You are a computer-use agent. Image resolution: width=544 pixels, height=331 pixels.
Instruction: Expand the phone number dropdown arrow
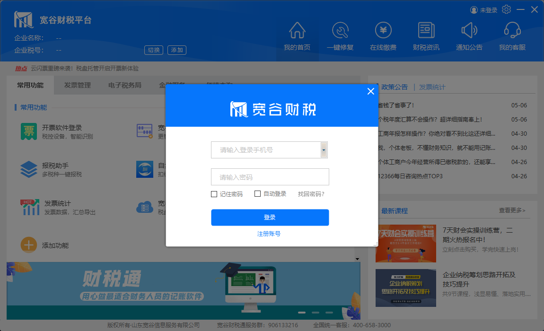[x=324, y=150]
